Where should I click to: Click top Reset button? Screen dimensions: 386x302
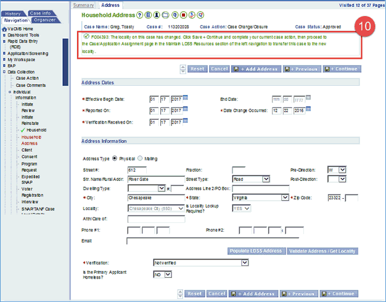click(197, 69)
